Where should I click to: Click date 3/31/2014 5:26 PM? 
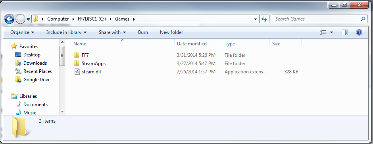pos(196,55)
